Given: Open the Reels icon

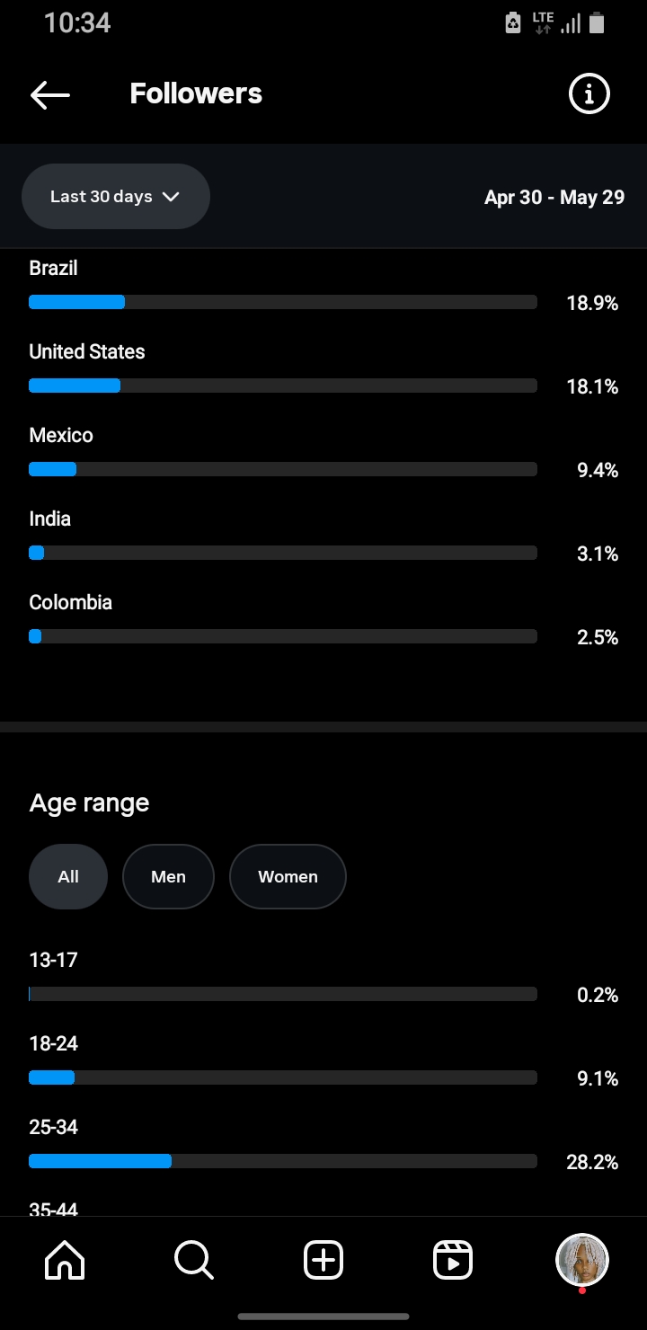Looking at the screenshot, I should tap(453, 1260).
